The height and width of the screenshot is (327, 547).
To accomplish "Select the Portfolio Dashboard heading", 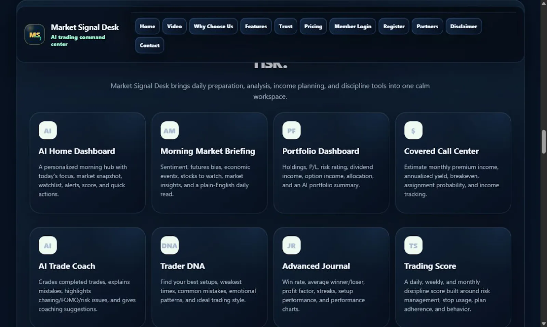I will coord(321,151).
